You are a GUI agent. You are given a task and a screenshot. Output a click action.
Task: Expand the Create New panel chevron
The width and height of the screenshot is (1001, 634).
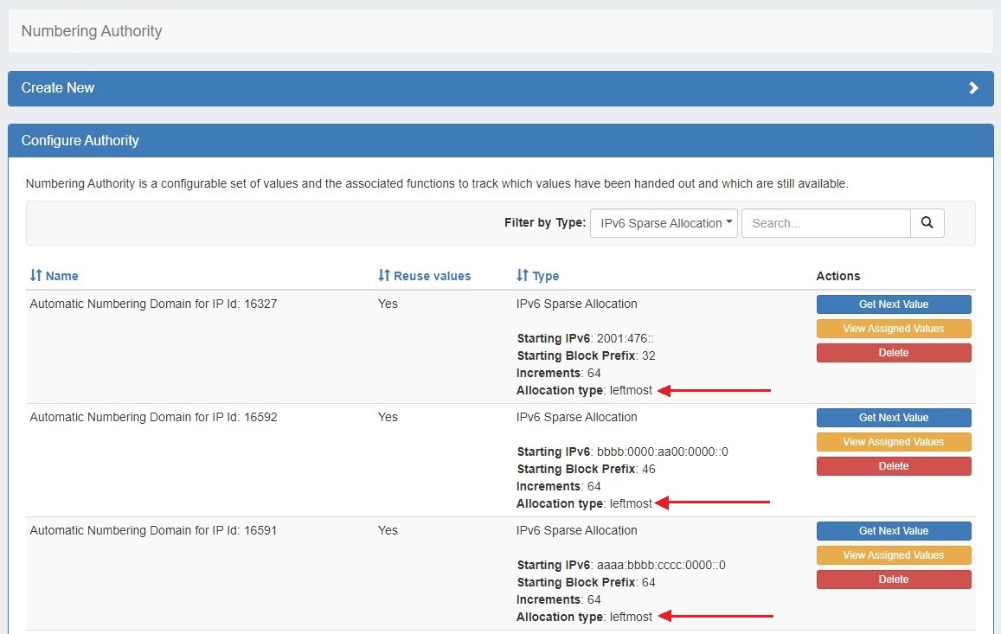(x=973, y=88)
